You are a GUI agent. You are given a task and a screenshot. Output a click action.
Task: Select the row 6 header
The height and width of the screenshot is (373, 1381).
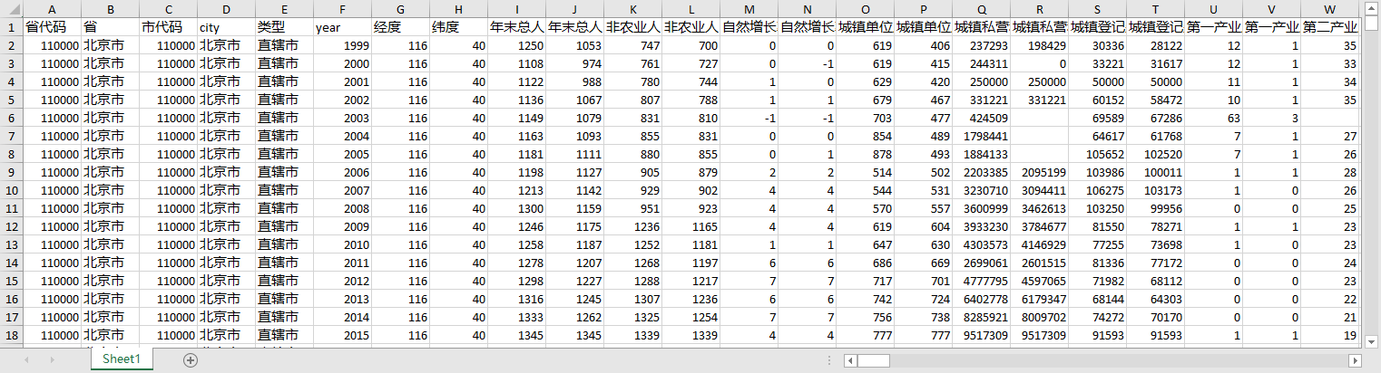tap(11, 118)
